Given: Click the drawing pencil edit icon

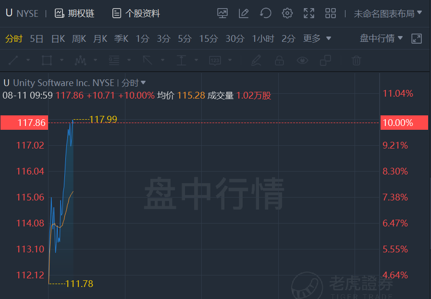Looking at the screenshot, I should click(x=256, y=60).
